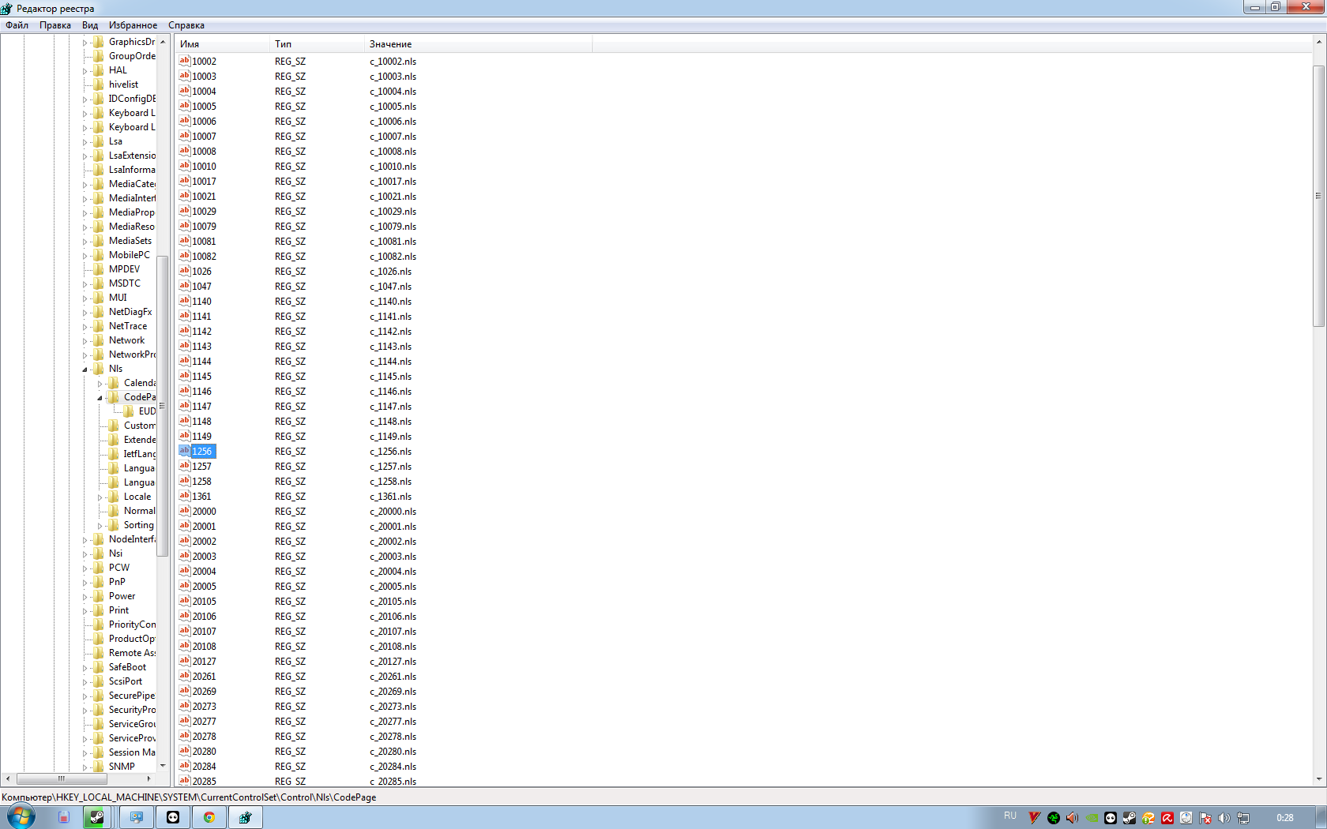Select the value named 20127
Image resolution: width=1327 pixels, height=829 pixels.
click(x=204, y=662)
